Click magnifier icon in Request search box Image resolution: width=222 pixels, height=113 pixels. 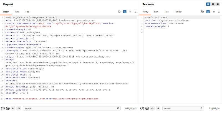[118, 108]
